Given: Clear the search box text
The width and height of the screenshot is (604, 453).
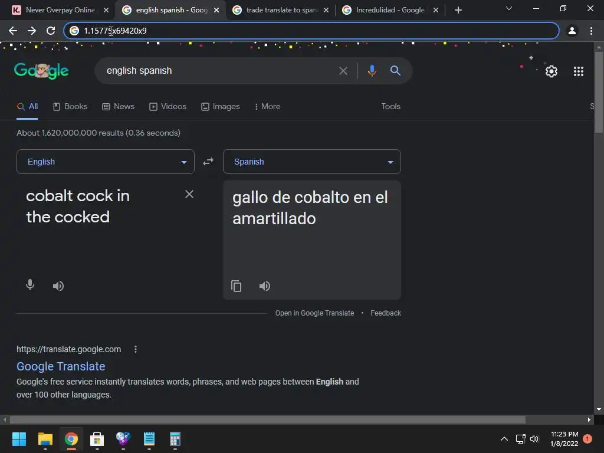Looking at the screenshot, I should [343, 71].
